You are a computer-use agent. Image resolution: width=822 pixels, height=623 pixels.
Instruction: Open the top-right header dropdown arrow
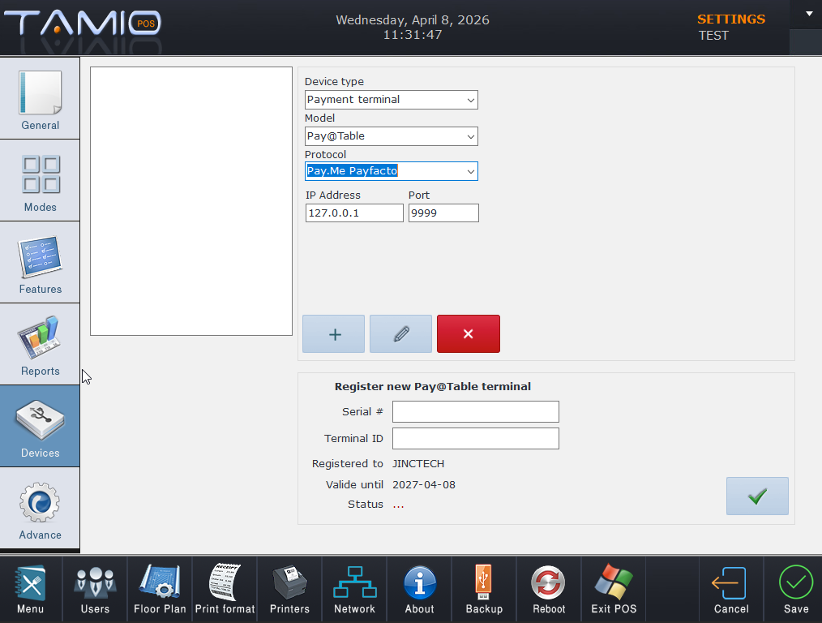(809, 14)
